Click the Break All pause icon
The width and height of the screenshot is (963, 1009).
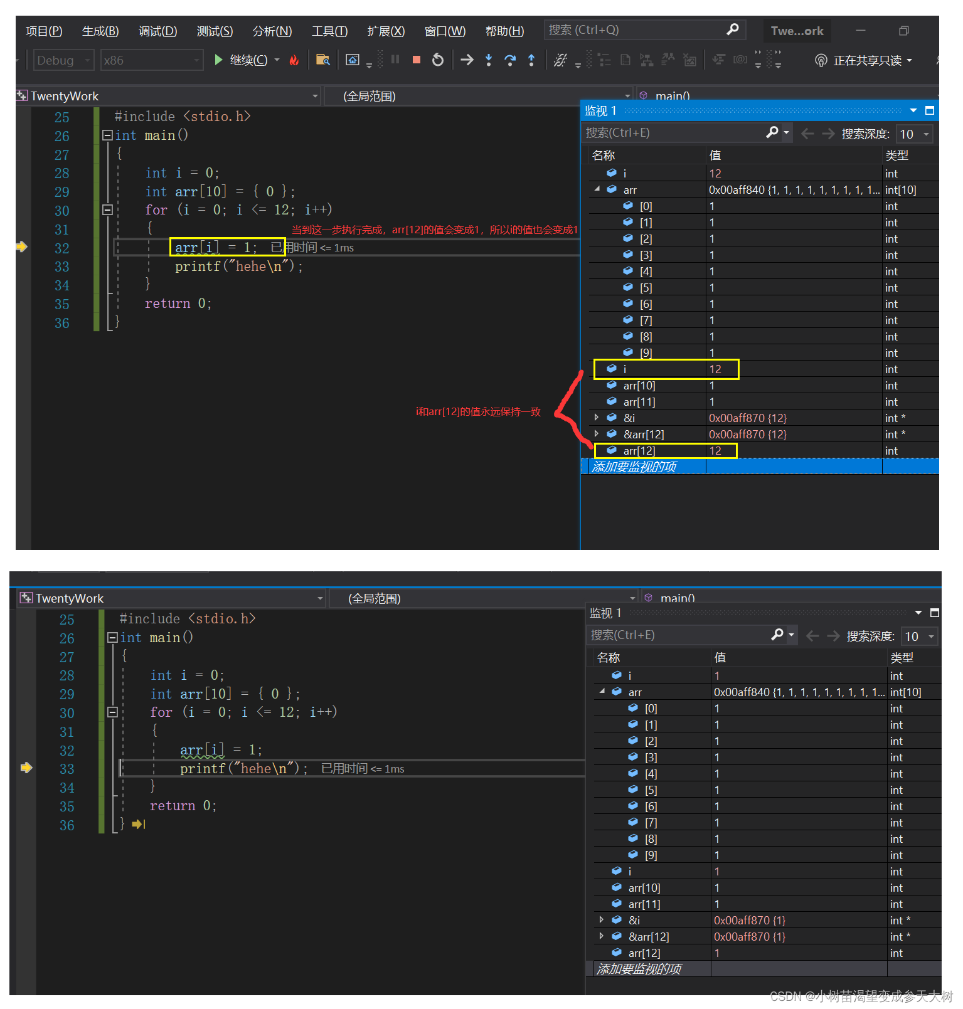395,60
